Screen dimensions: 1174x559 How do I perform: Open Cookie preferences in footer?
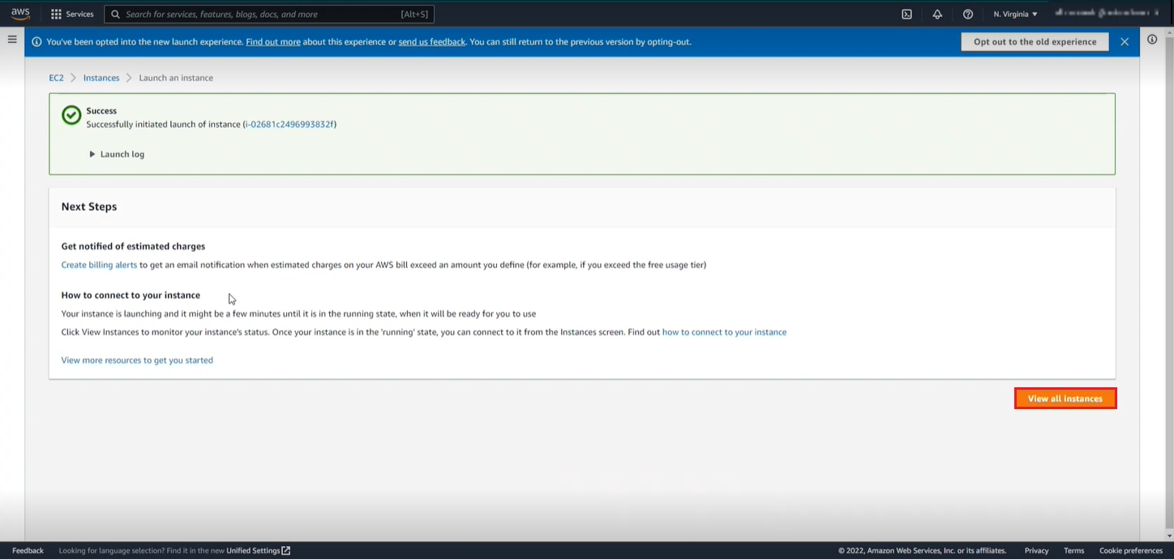pyautogui.click(x=1131, y=551)
